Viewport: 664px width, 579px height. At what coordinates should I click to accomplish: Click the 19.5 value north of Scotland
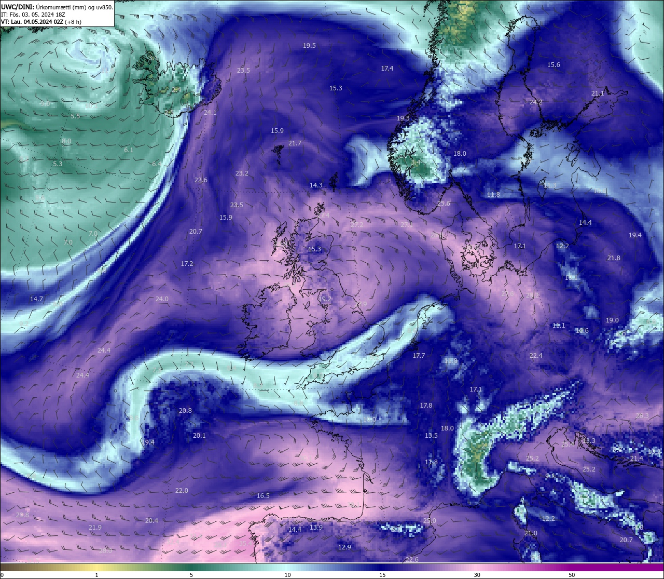pos(310,46)
